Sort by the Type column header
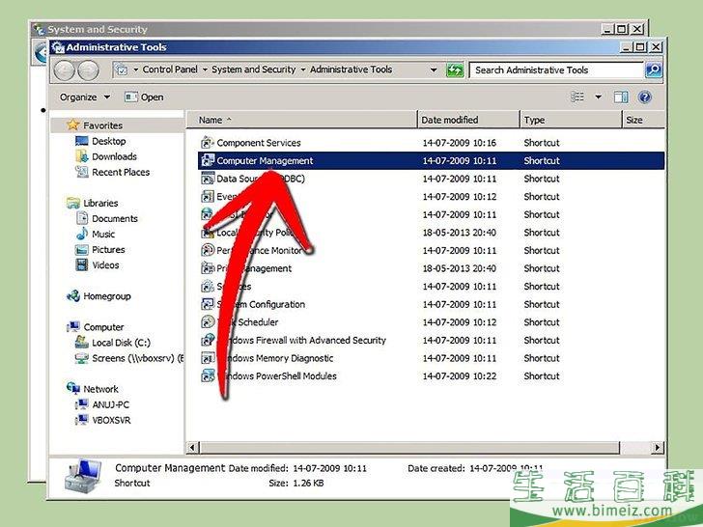Image resolution: width=703 pixels, height=527 pixels. coord(572,120)
